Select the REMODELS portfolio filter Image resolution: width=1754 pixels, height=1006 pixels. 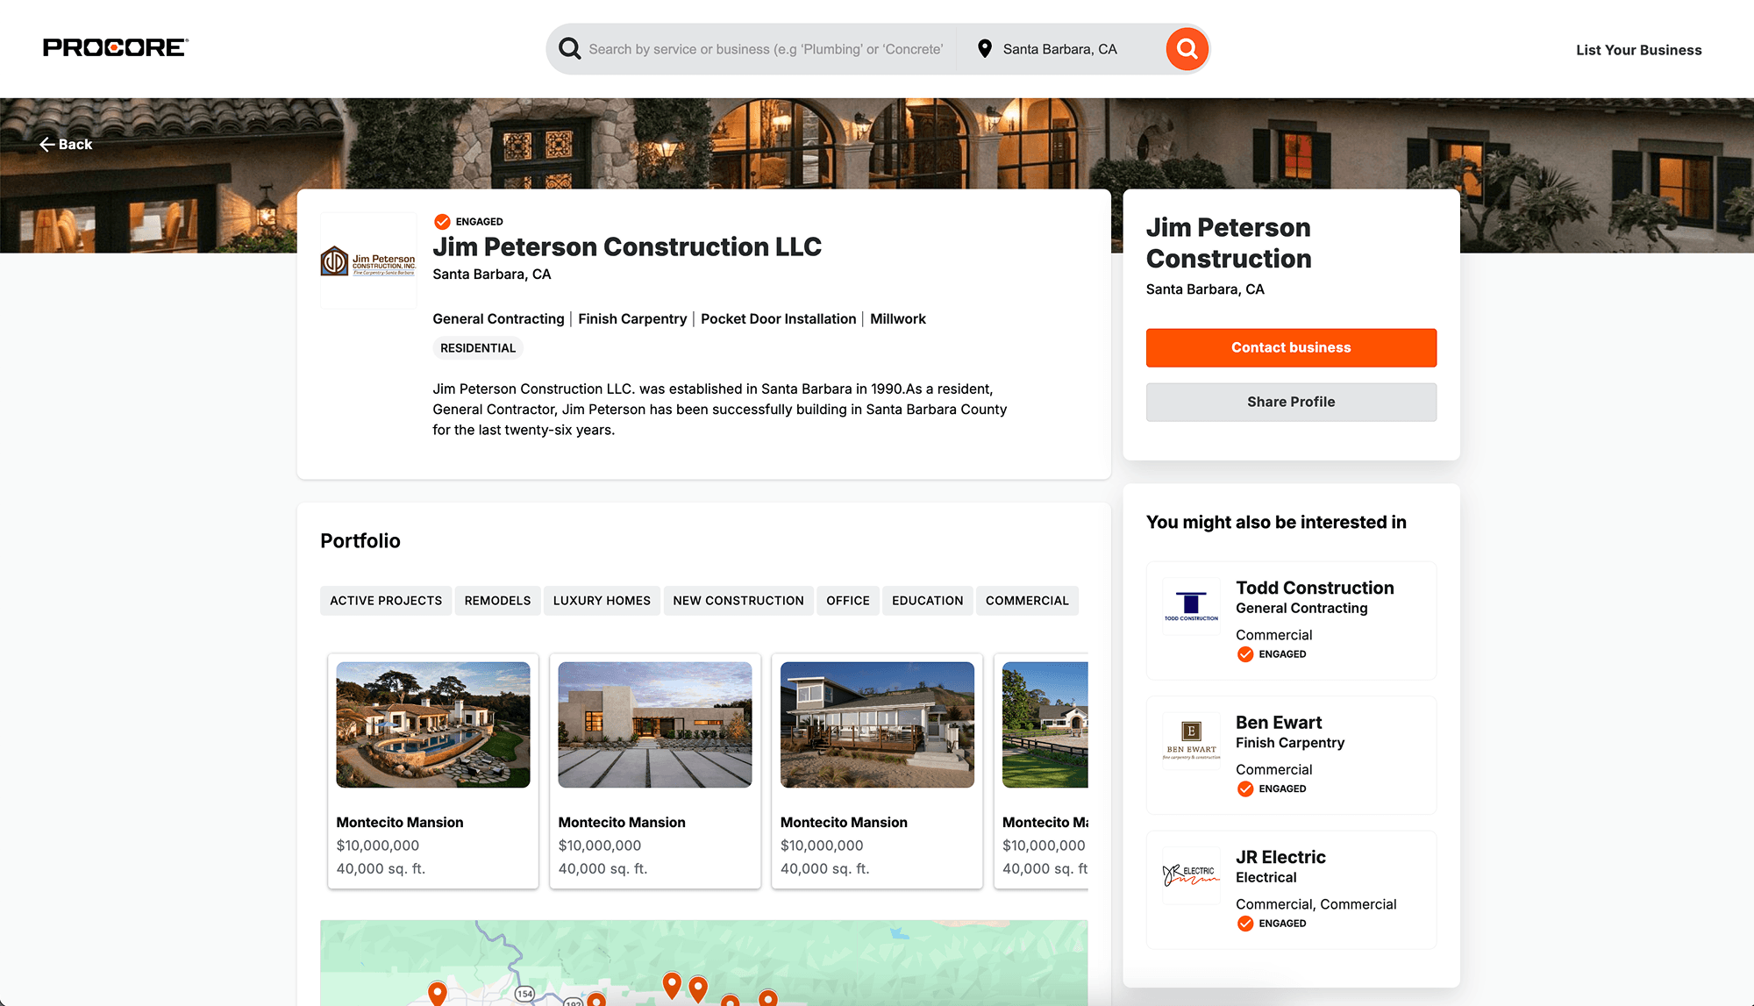(x=497, y=600)
